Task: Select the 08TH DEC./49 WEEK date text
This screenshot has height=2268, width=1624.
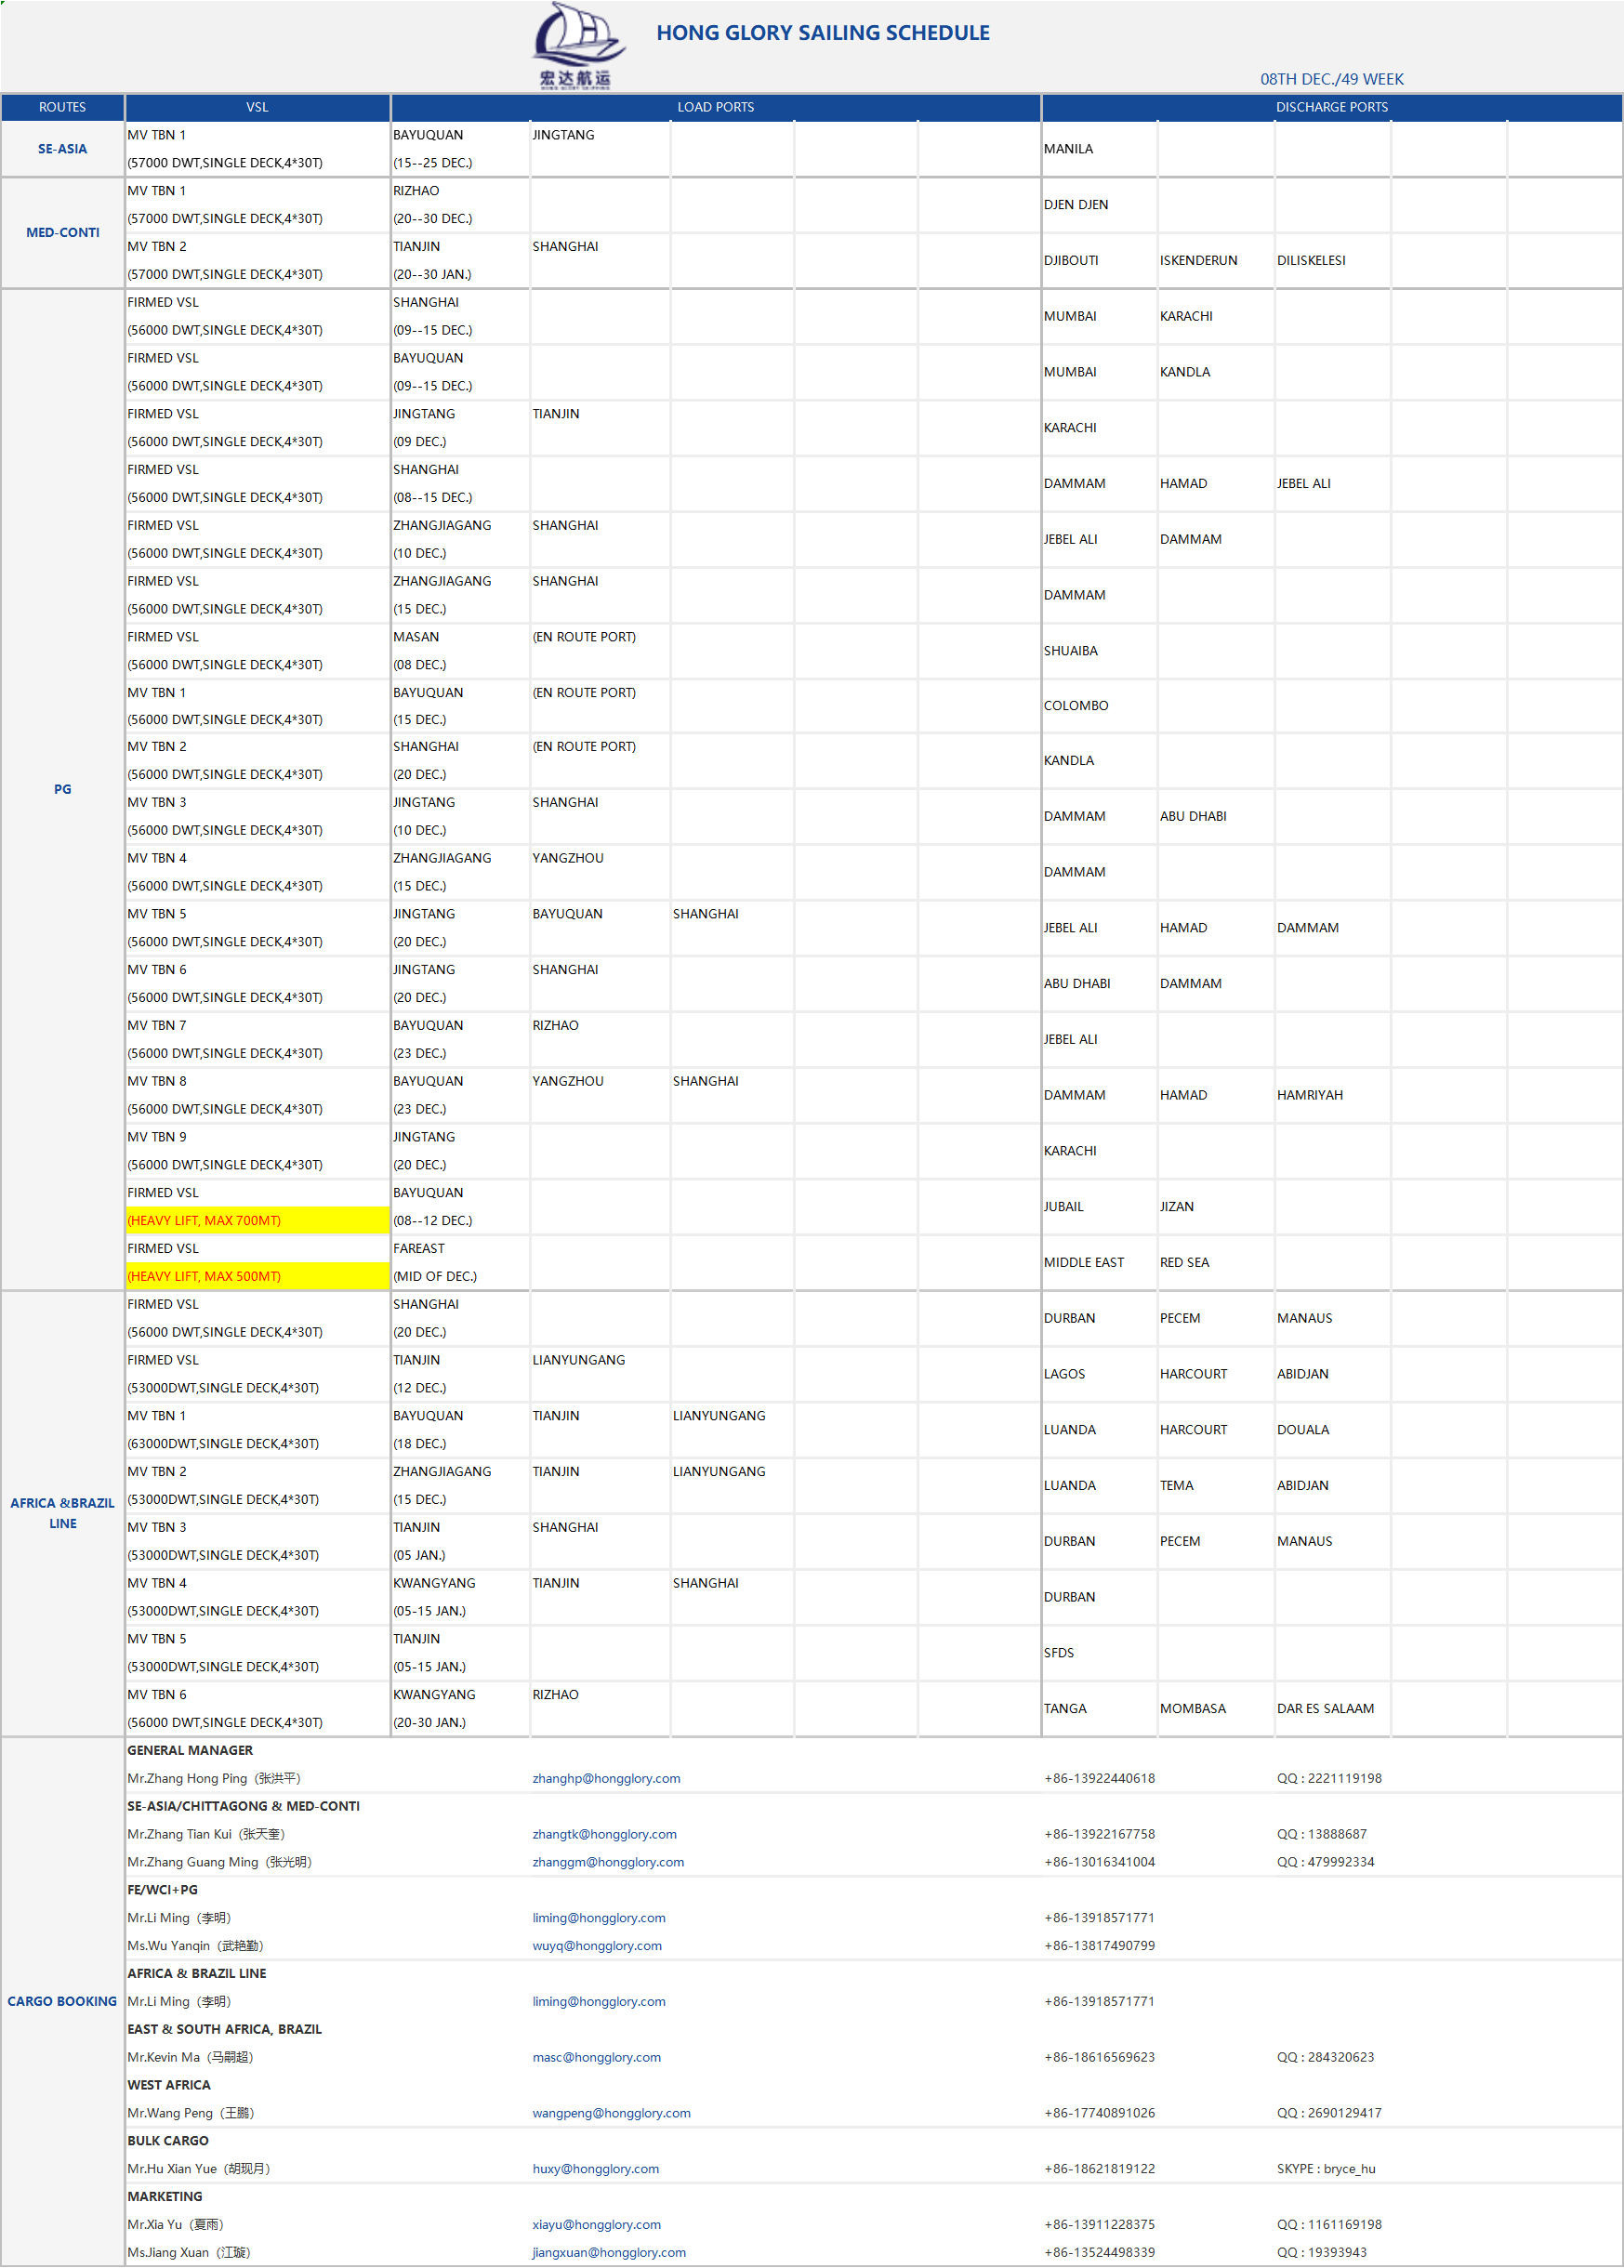Action: 1331,79
